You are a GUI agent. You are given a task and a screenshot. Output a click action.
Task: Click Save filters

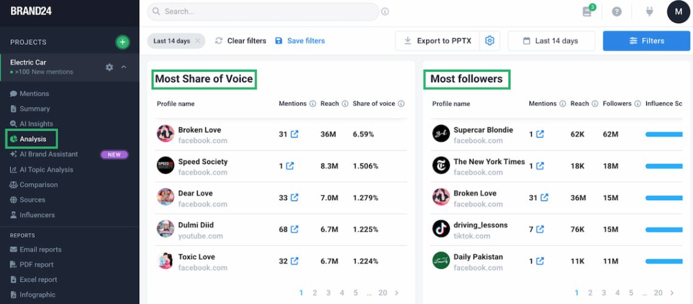click(300, 41)
